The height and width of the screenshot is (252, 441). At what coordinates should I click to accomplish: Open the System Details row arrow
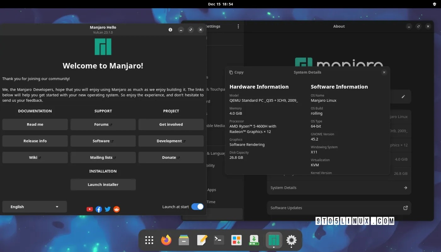click(x=405, y=188)
